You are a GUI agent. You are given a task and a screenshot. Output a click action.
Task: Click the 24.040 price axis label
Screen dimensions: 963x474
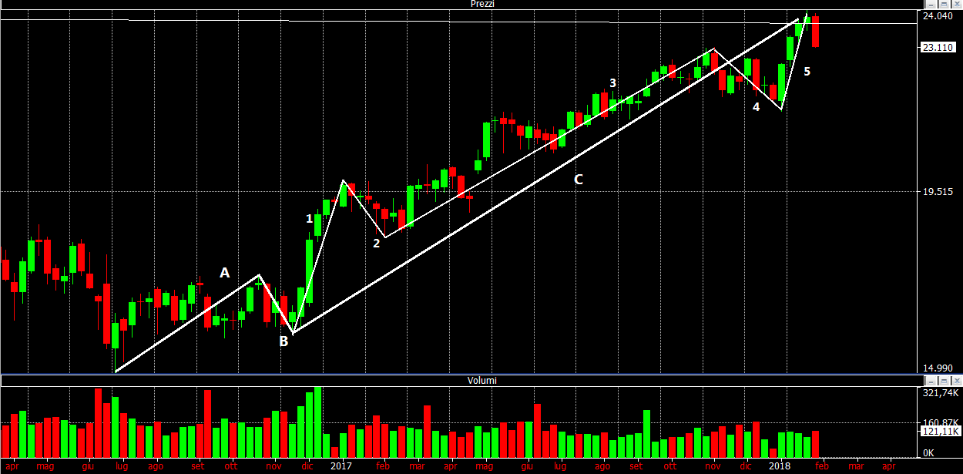click(937, 15)
